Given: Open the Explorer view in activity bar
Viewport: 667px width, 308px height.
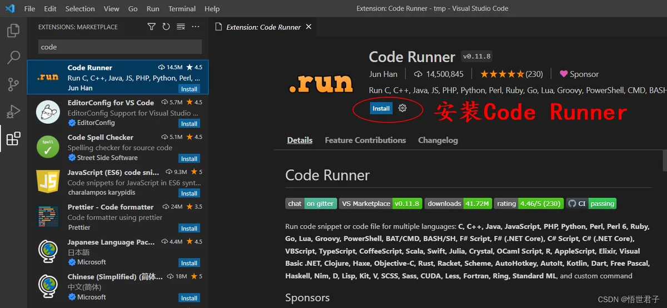Looking at the screenshot, I should point(13,31).
